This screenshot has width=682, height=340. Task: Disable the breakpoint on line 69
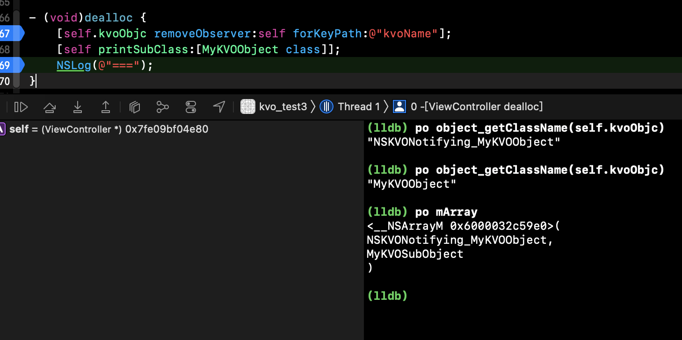(10, 65)
